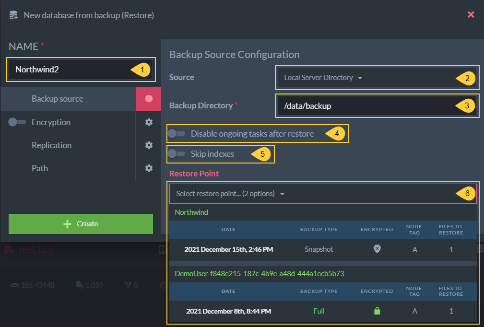Toggle the Skip indexes switch
The image size is (484, 327).
tap(177, 153)
